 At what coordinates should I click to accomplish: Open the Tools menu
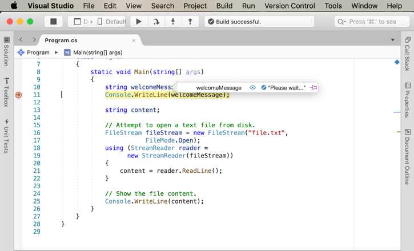point(333,6)
